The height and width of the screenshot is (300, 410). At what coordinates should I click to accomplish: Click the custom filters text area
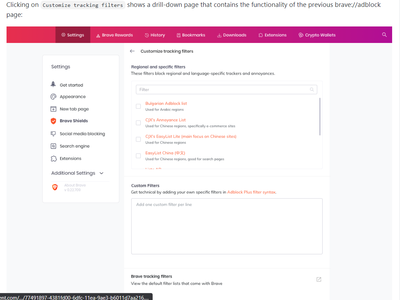point(227,226)
